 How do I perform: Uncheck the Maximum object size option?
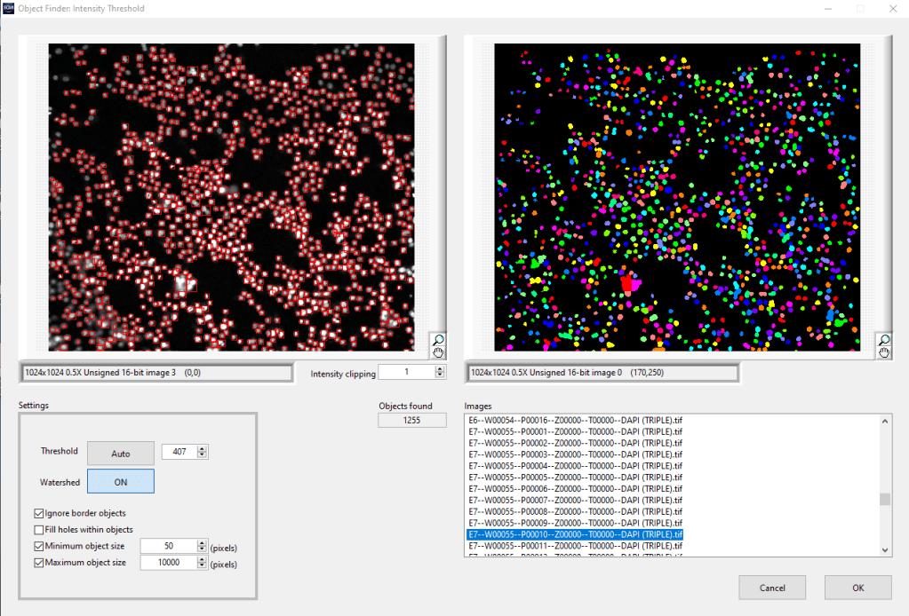[39, 563]
